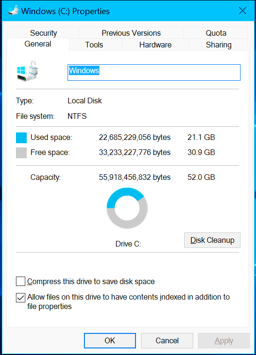Viewport: 256px width, 355px height.
Task: Click the blue Used space color swatch
Action: coord(21,138)
